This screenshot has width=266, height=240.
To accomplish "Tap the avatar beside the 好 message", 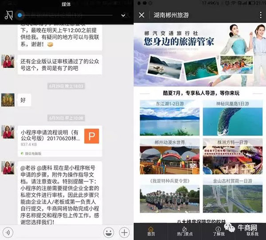I will click(x=8, y=100).
